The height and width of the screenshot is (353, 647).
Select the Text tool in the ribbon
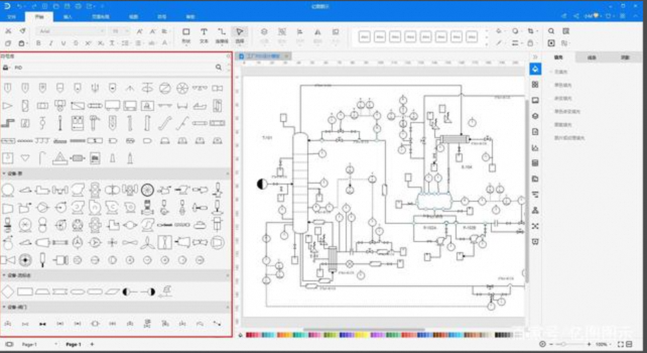point(204,35)
